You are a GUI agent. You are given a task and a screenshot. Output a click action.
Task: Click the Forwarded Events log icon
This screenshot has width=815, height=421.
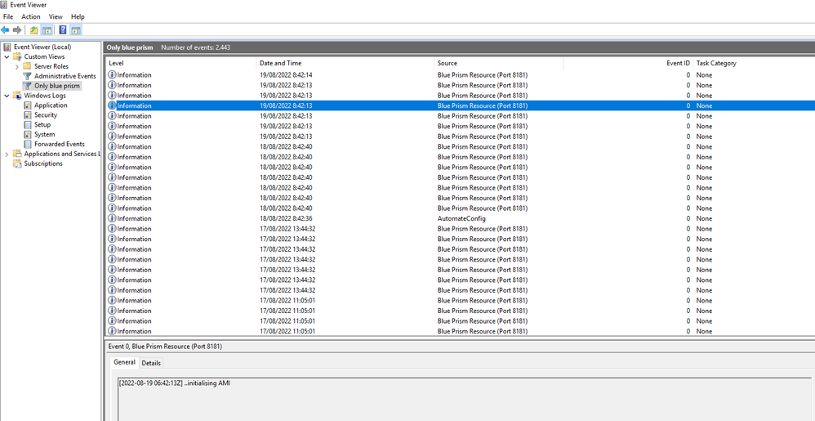tap(28, 144)
